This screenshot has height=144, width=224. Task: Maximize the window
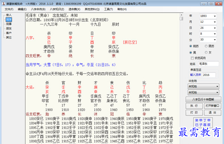coord(211,4)
